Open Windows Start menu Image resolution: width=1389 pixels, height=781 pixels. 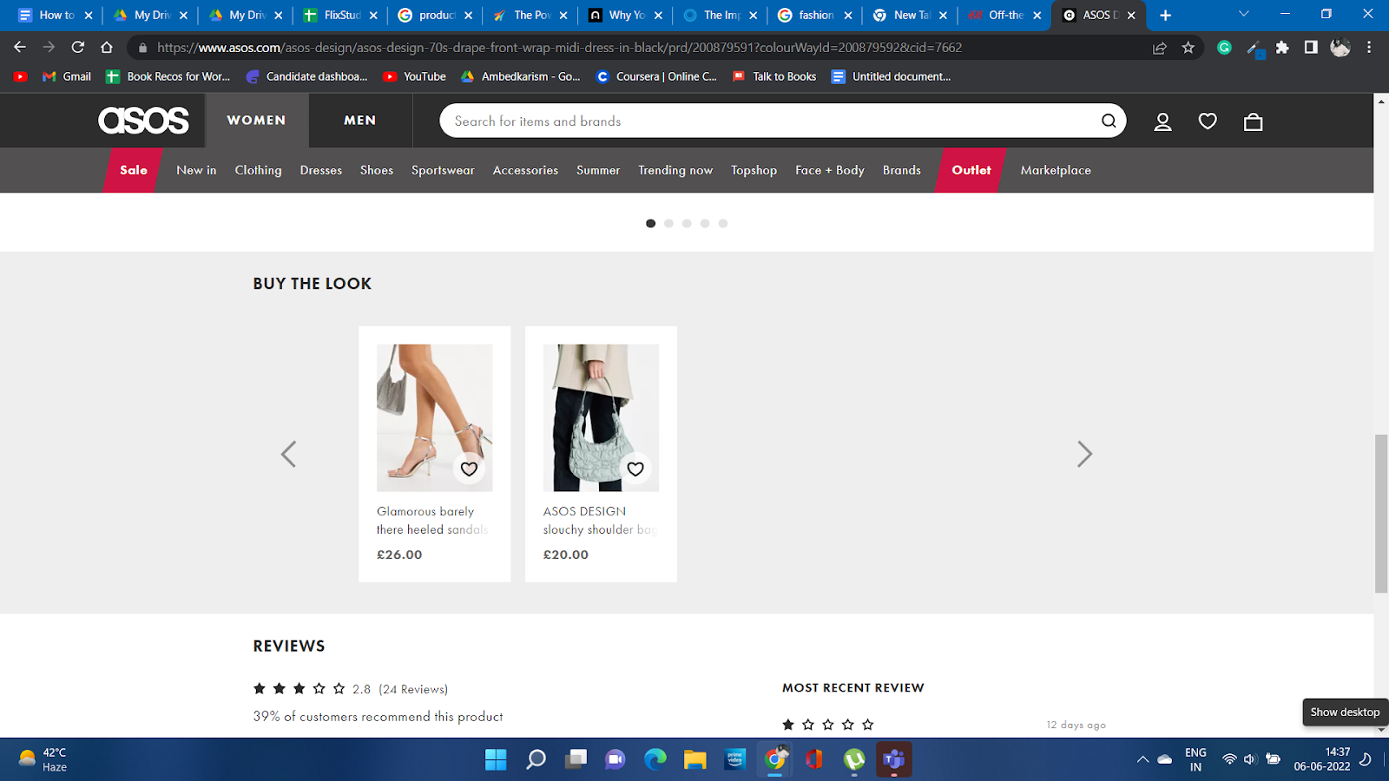496,759
